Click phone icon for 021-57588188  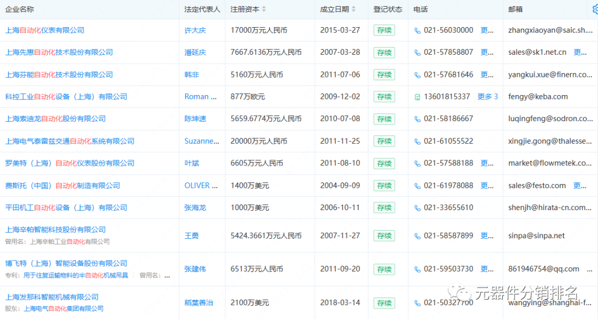click(x=417, y=164)
